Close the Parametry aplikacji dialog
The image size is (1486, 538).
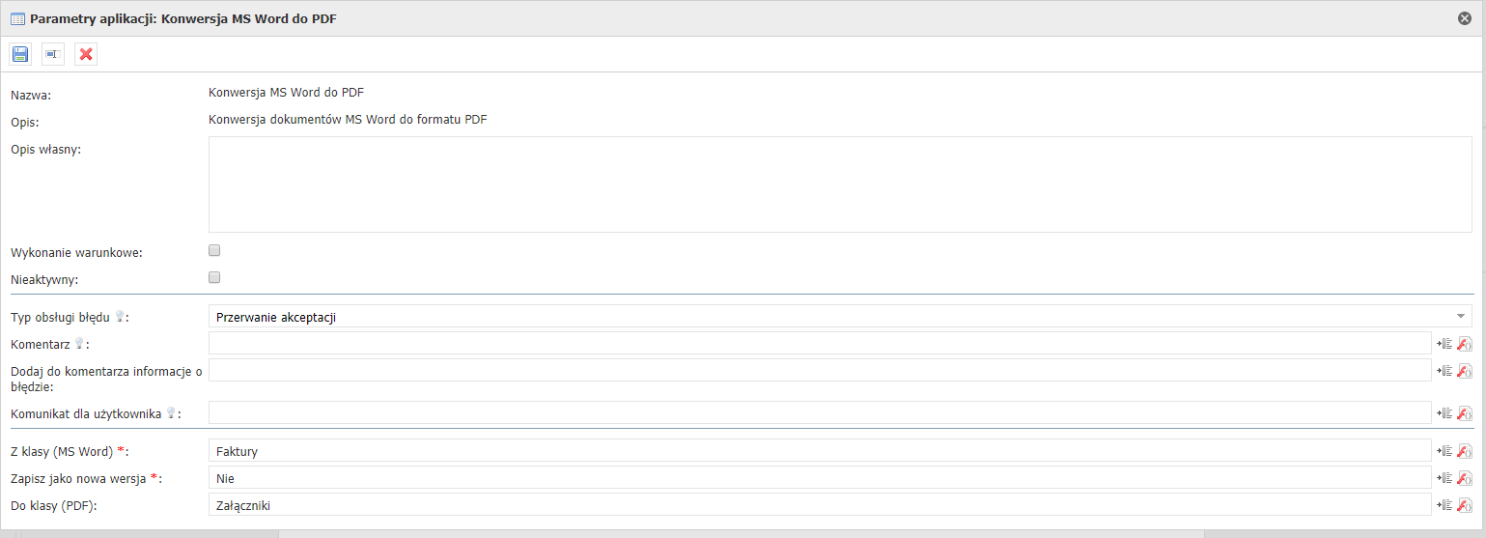pos(1465,18)
